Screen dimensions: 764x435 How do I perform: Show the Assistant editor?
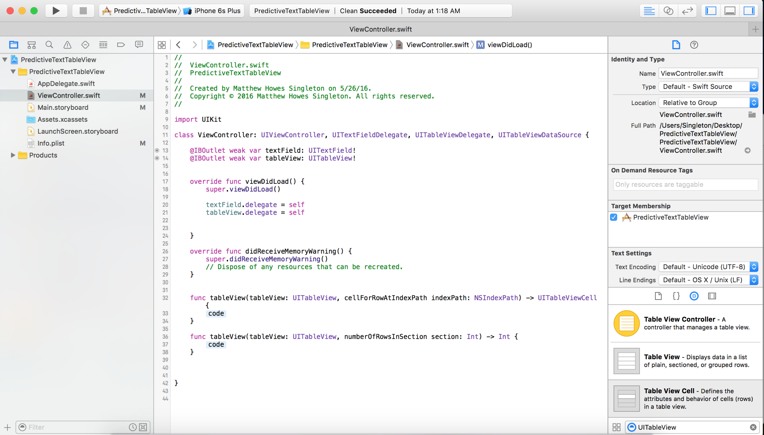point(668,11)
